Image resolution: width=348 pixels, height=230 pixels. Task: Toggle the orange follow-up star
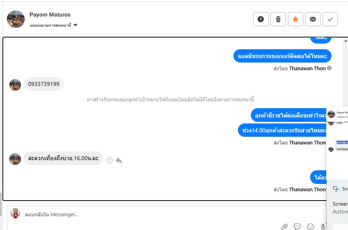(296, 19)
